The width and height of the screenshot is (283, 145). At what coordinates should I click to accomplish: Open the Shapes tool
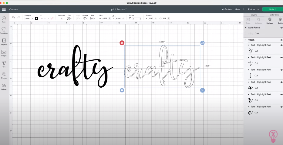click(x=4, y=75)
